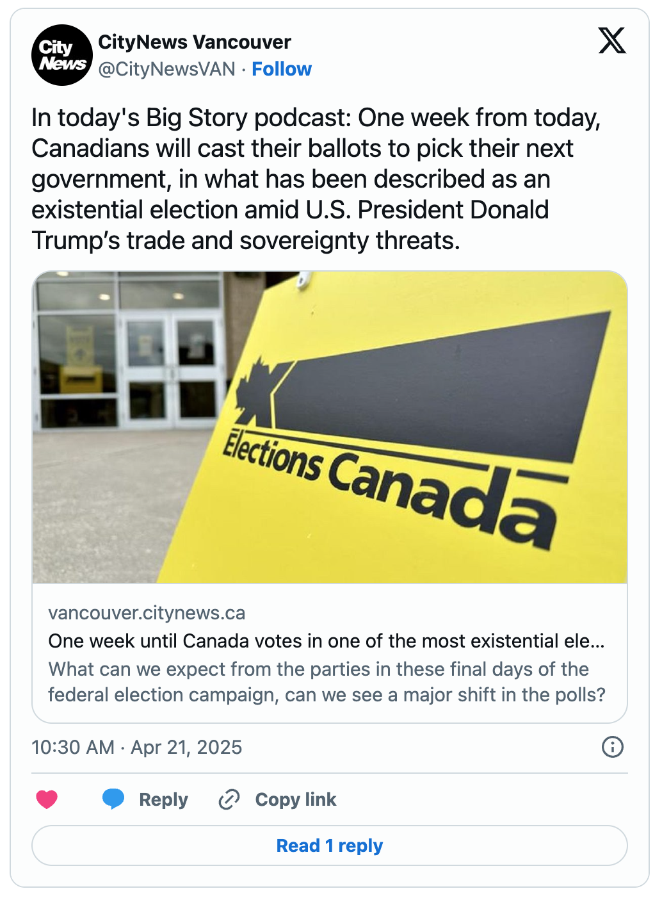The image size is (662, 898).
Task: Open article headline 'One week until Canada votes'
Action: 327,641
